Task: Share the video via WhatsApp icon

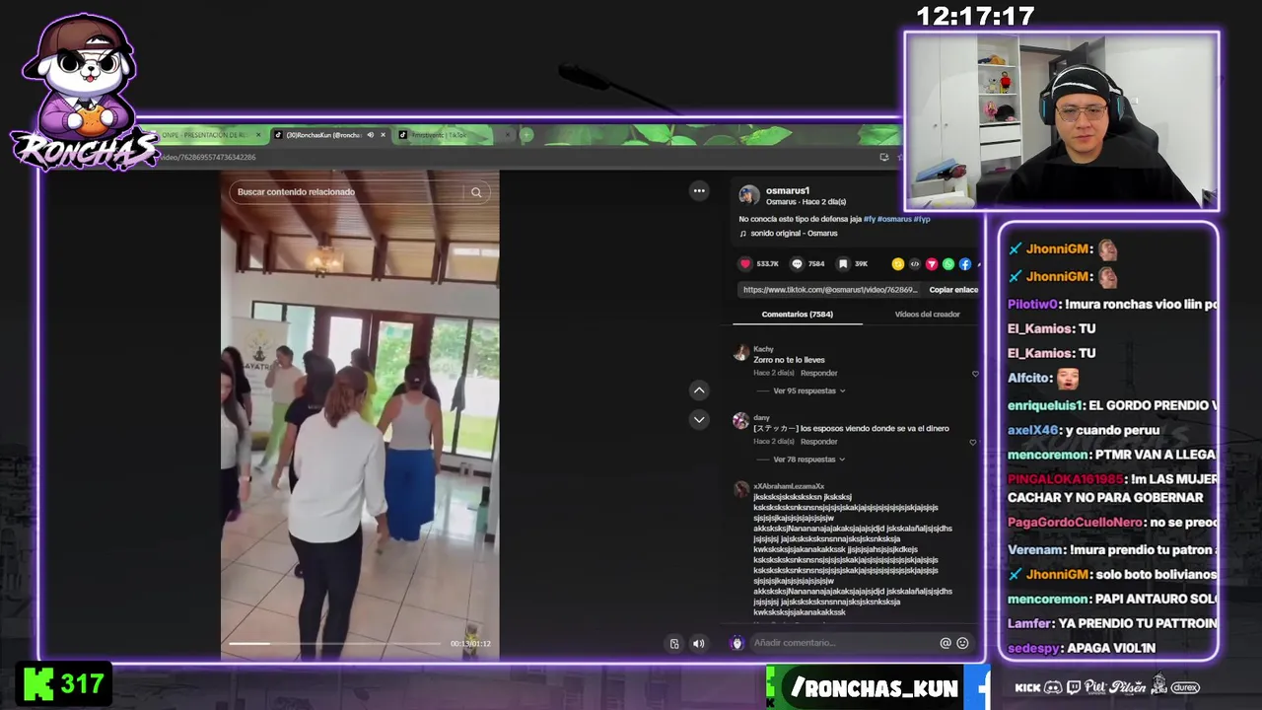Action: click(x=948, y=264)
